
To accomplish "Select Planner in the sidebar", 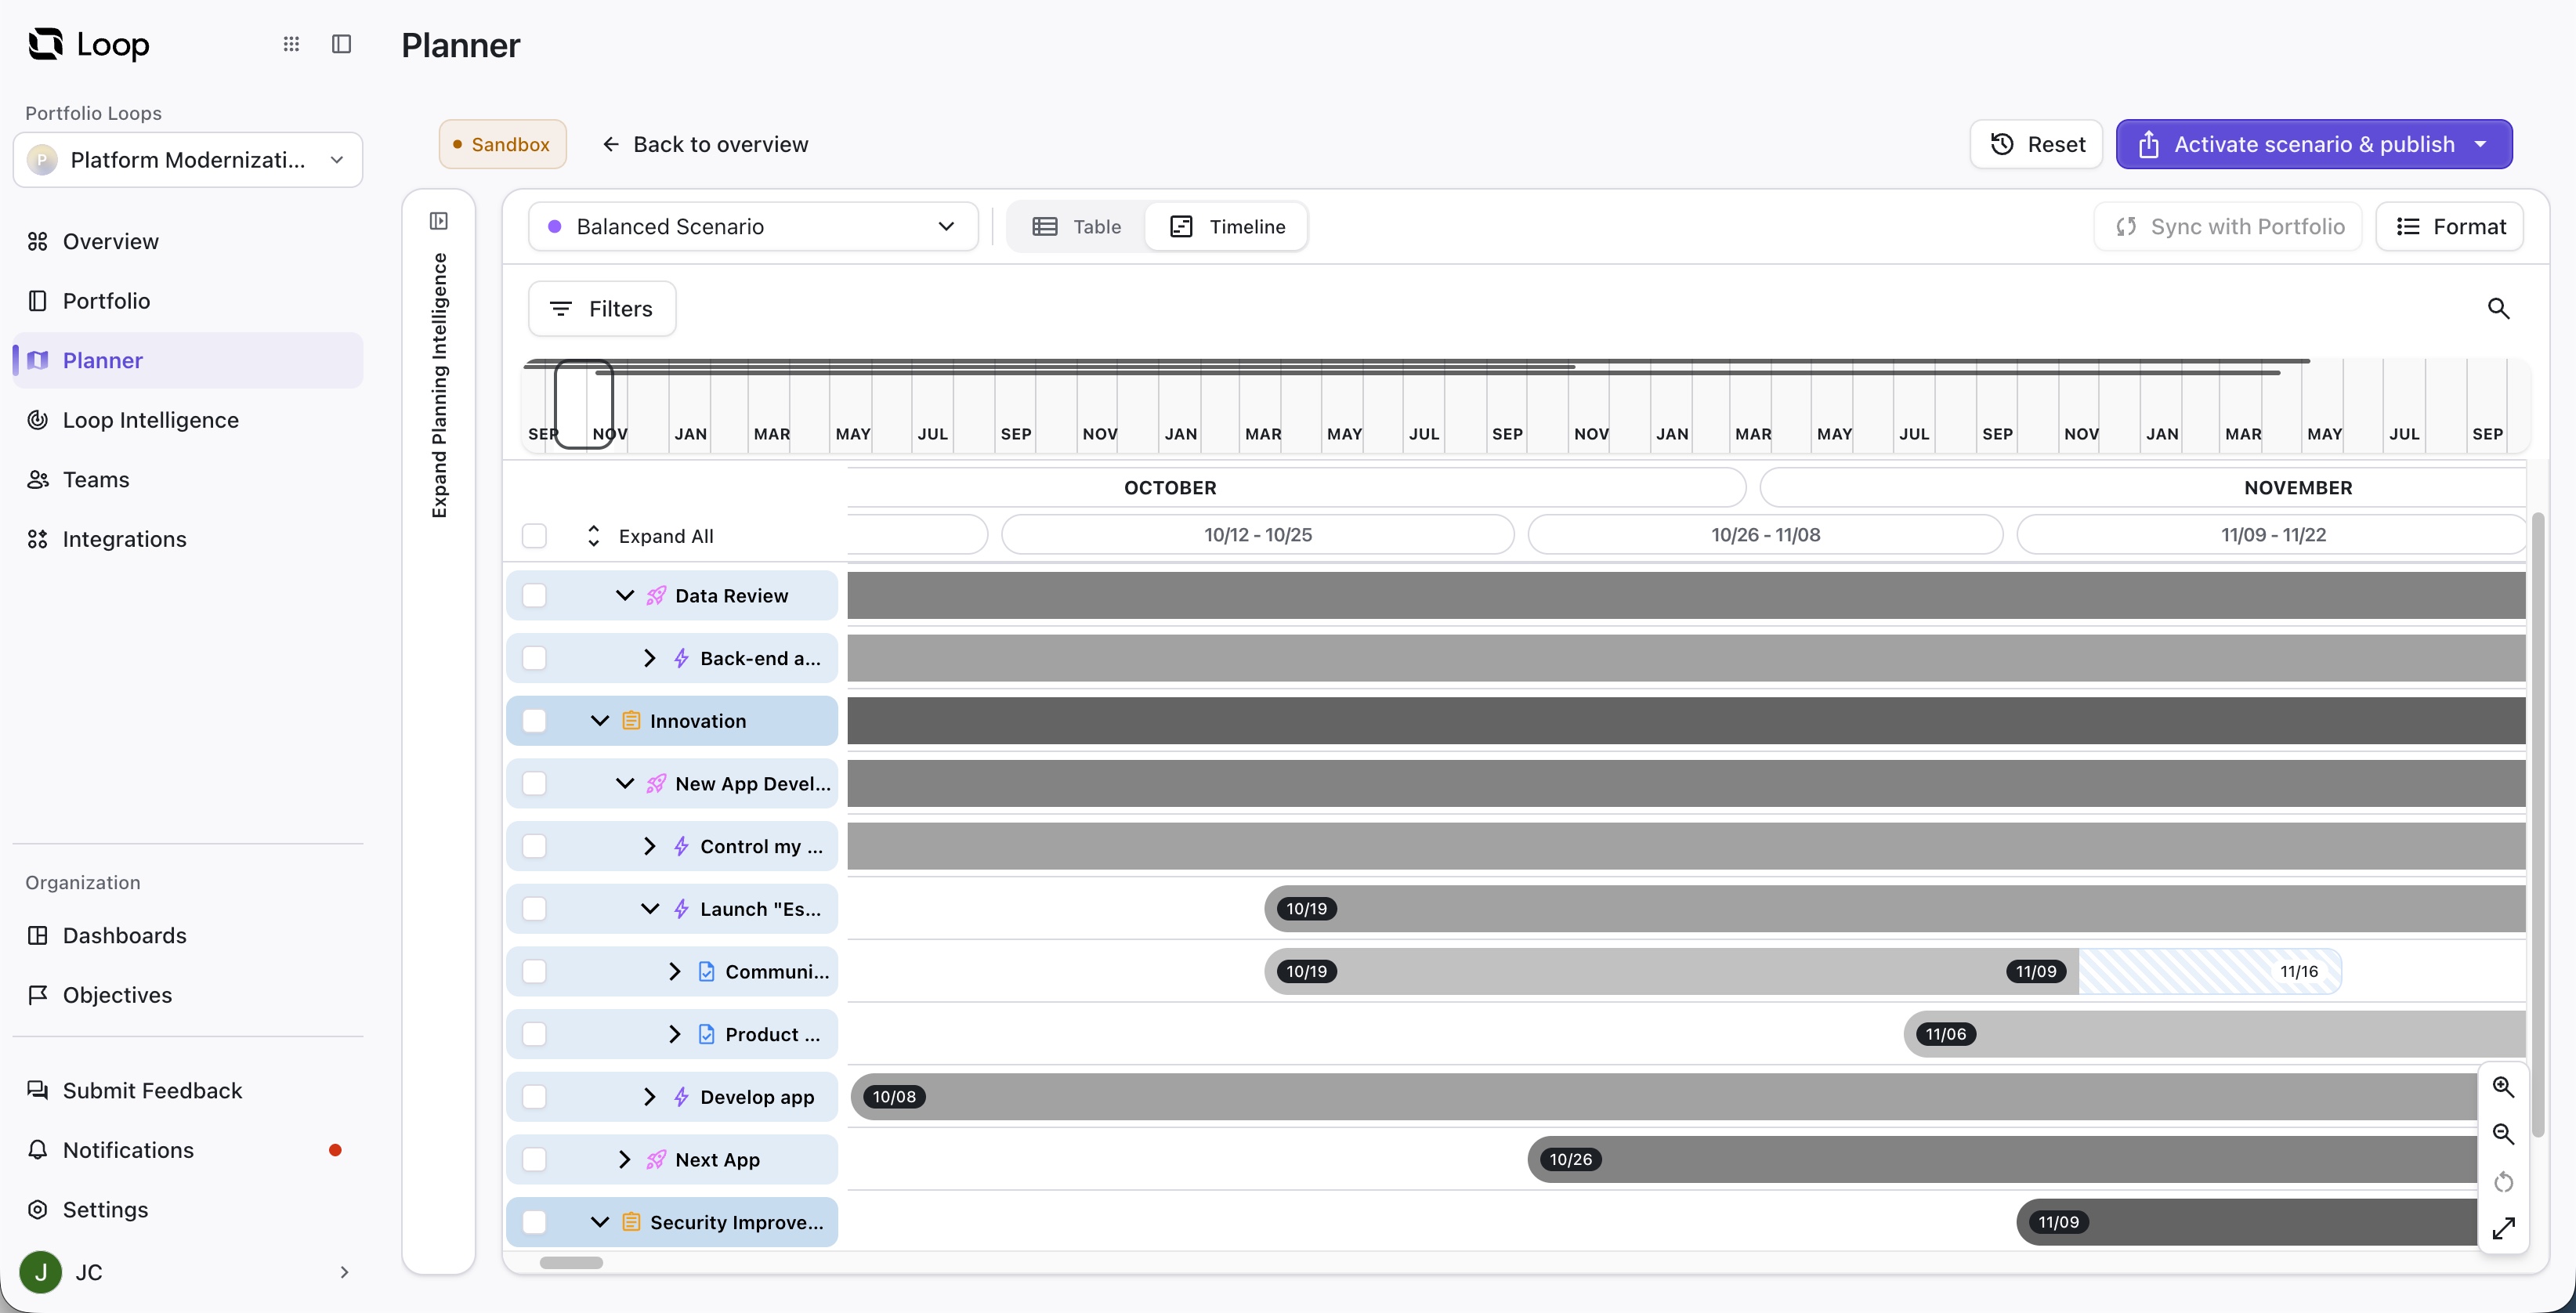I will pyautogui.click(x=188, y=360).
